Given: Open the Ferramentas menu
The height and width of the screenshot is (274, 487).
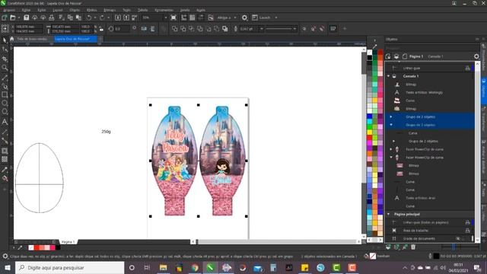Looking at the screenshot, I should 164,10.
